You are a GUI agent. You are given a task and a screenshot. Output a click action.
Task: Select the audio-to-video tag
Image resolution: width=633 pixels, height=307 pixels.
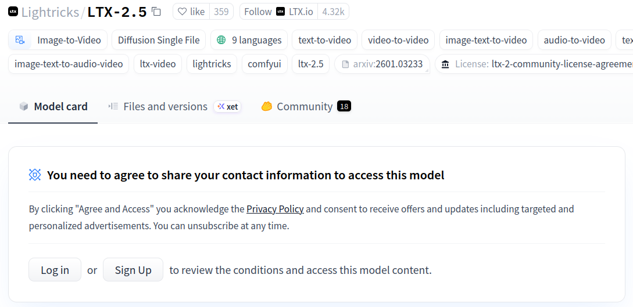pos(574,40)
